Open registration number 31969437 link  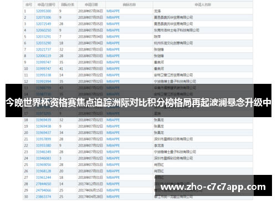(x=43, y=133)
